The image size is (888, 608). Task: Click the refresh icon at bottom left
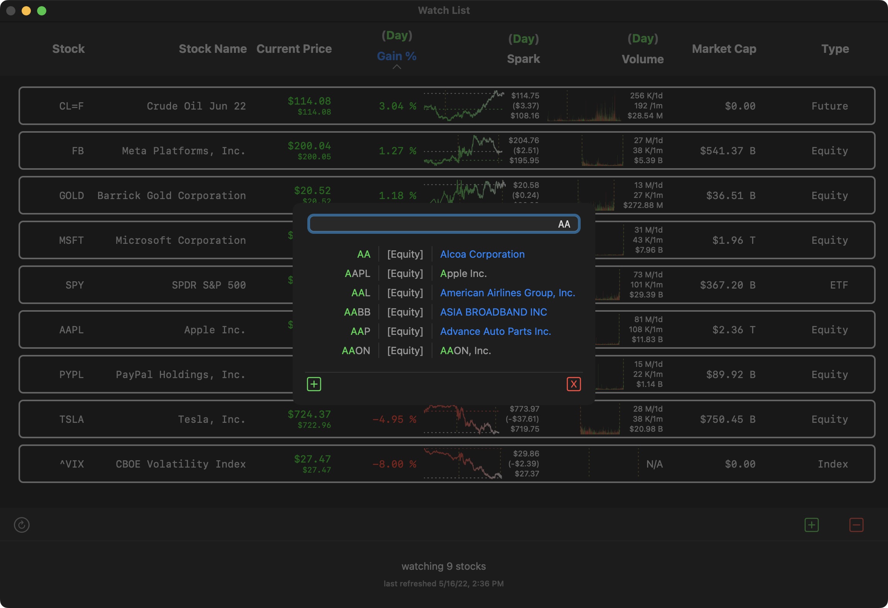(x=22, y=525)
